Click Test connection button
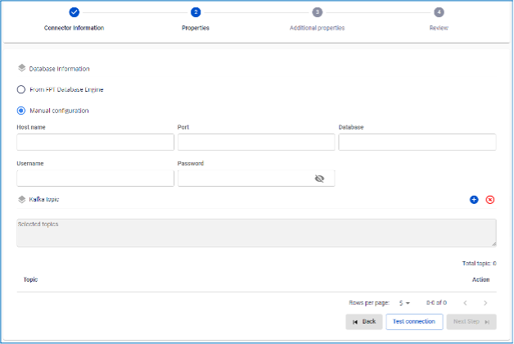The image size is (514, 344). pos(414,322)
